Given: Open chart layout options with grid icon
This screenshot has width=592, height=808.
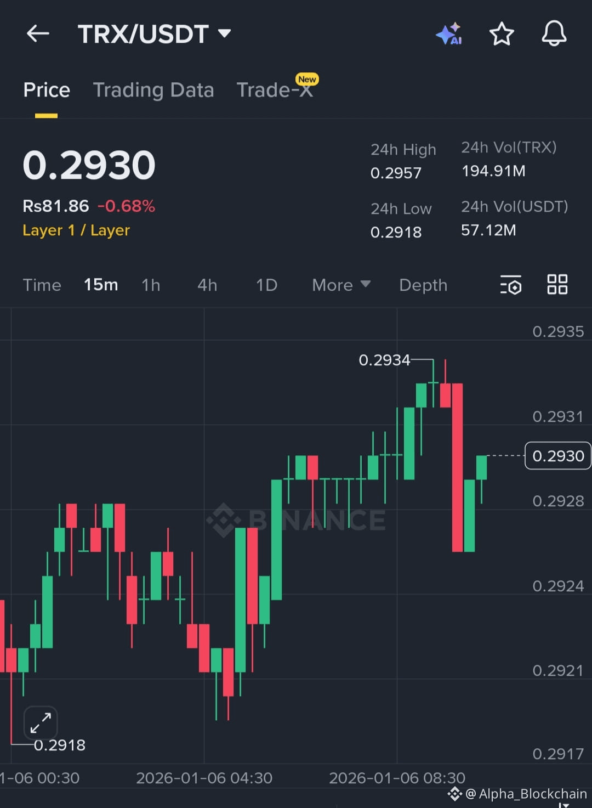Looking at the screenshot, I should click(557, 285).
